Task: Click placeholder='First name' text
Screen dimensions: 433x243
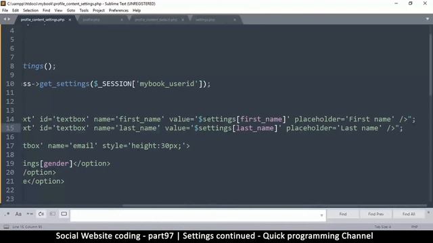Action: (344, 119)
